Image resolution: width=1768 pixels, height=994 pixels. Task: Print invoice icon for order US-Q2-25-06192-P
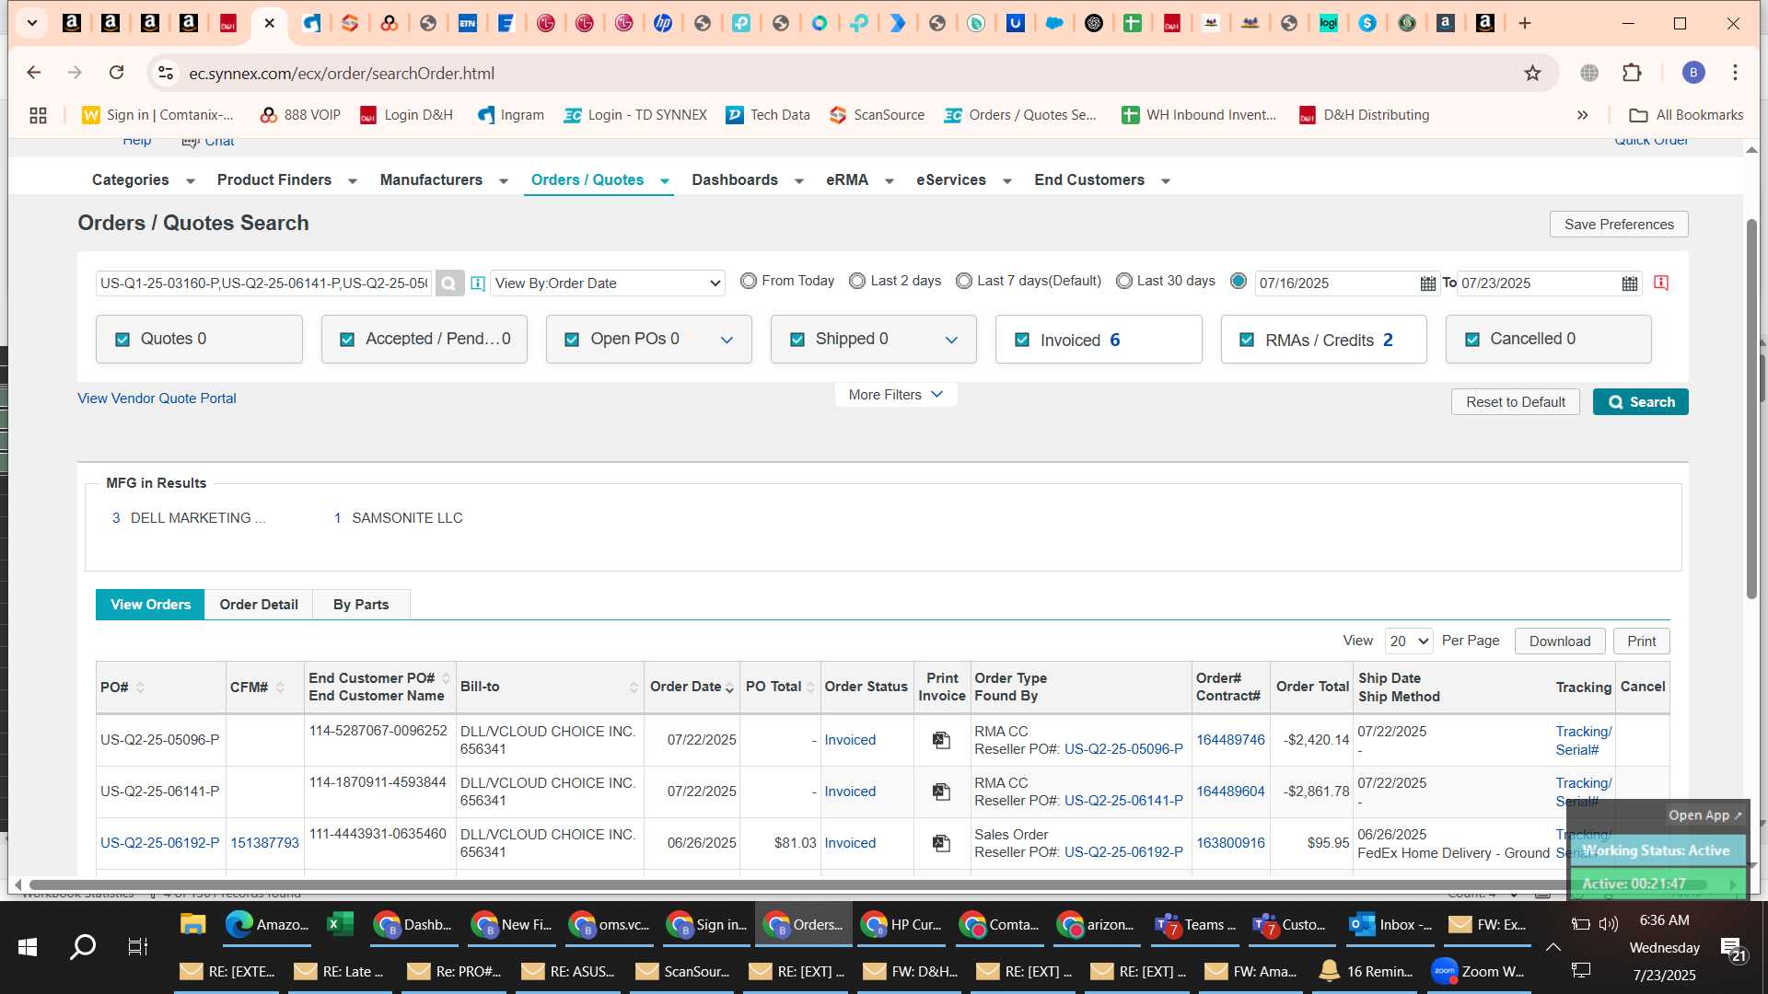click(x=941, y=843)
